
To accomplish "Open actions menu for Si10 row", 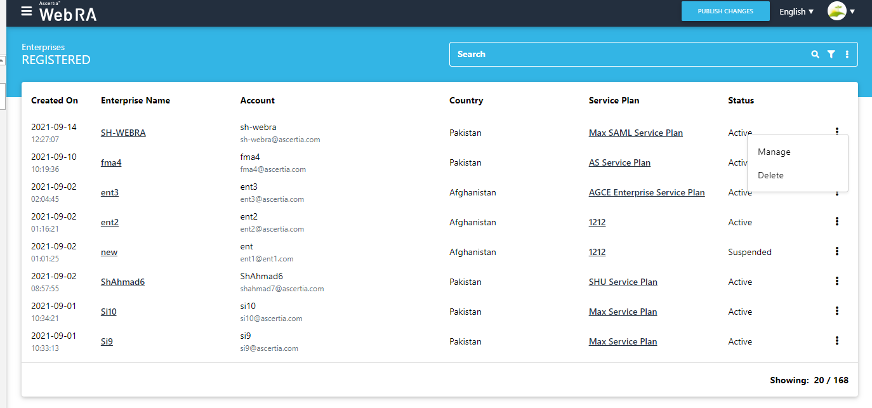I will pyautogui.click(x=836, y=311).
